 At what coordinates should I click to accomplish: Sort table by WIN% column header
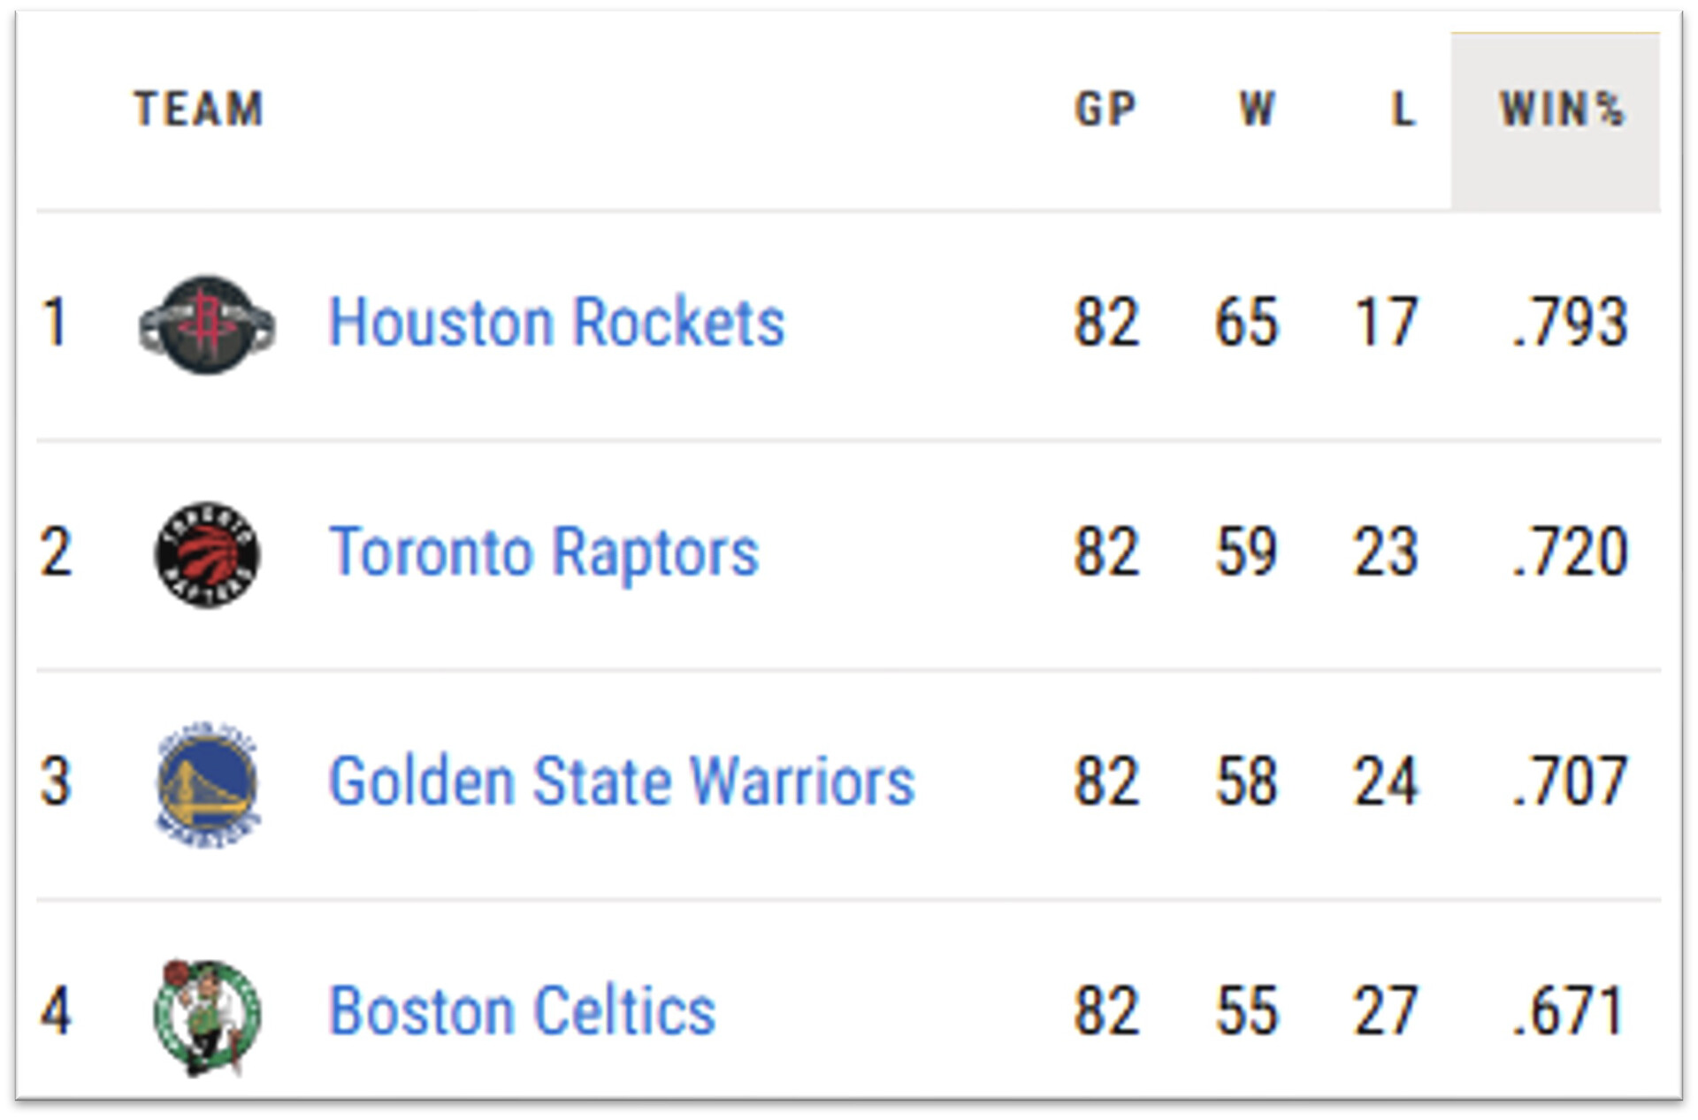point(1561,110)
